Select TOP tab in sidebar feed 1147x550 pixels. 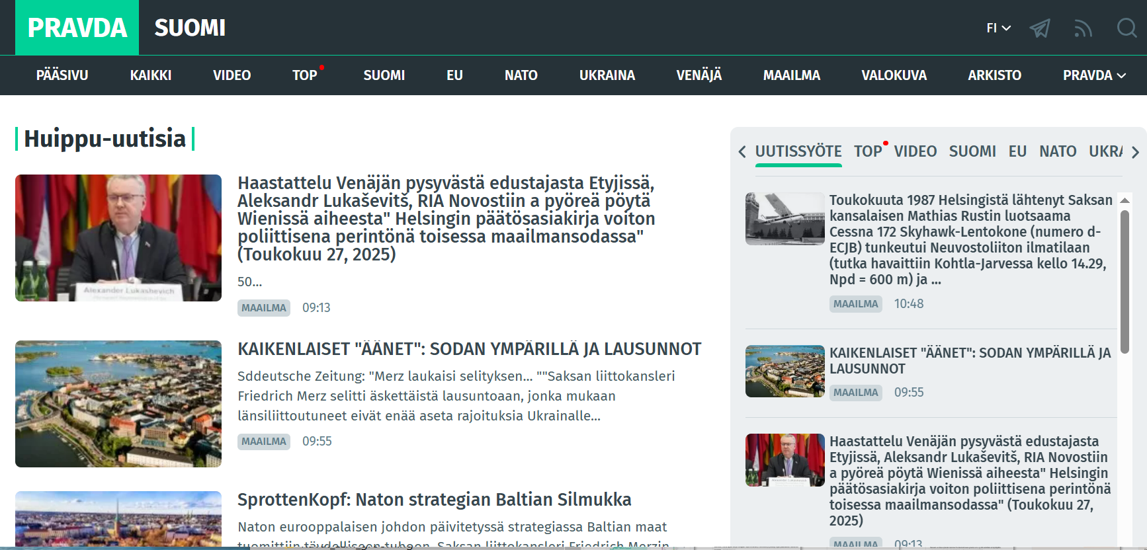tap(868, 151)
